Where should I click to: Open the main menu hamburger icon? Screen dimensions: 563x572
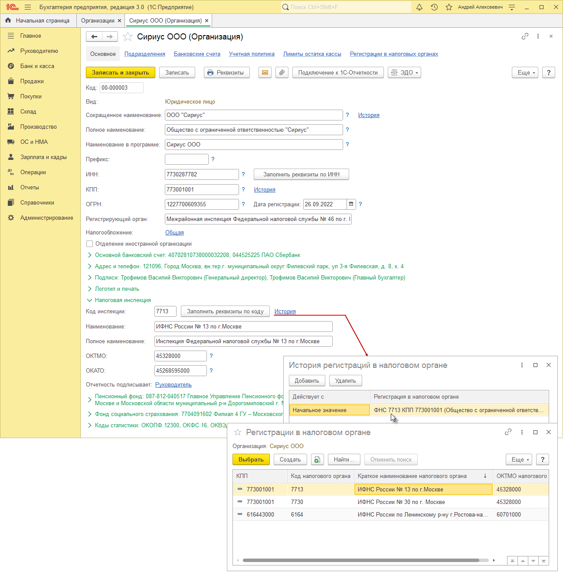28,7
